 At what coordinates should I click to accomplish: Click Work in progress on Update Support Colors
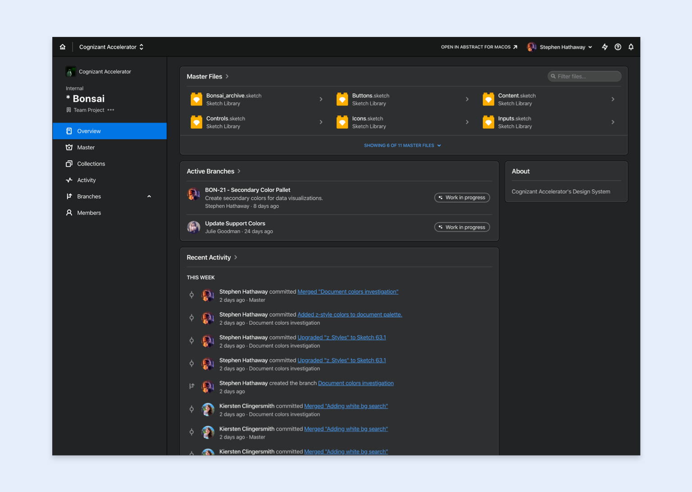click(462, 227)
